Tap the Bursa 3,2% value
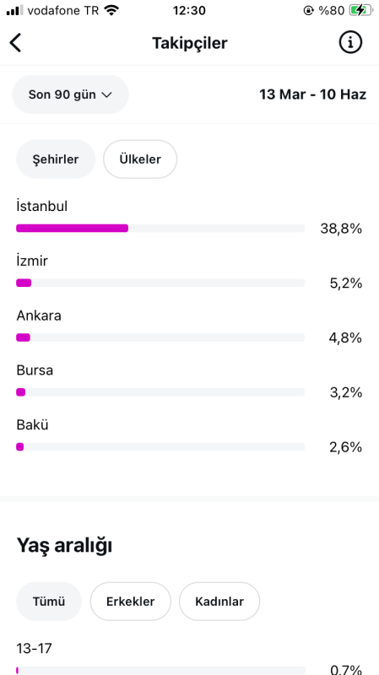This screenshot has width=379, height=675. click(346, 392)
